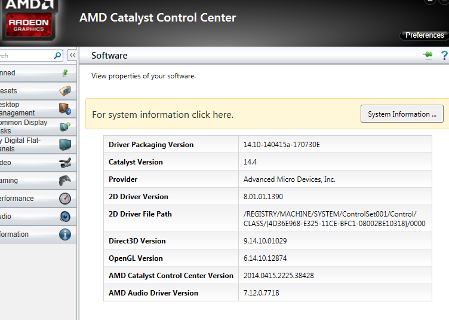Click the Radeon Graphics logo
The image size is (449, 320).
pos(29,25)
